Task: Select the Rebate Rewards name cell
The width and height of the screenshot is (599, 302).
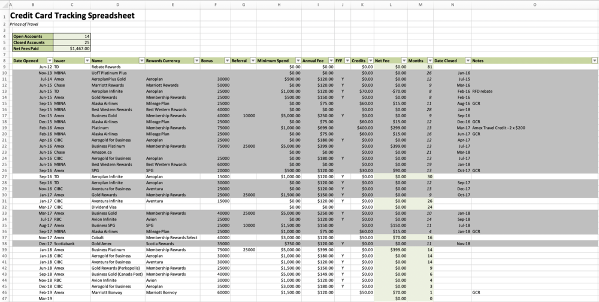Action: tap(117, 67)
